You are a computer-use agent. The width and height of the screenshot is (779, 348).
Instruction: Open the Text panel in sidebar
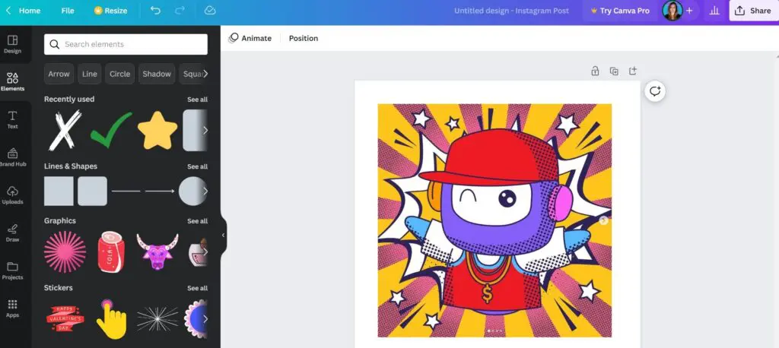(x=12, y=119)
